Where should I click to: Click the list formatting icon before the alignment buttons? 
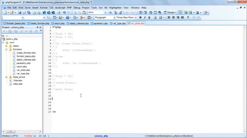[161, 18]
